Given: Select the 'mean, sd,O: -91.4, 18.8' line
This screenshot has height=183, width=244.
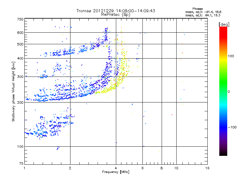Looking at the screenshot, I should (x=203, y=12).
